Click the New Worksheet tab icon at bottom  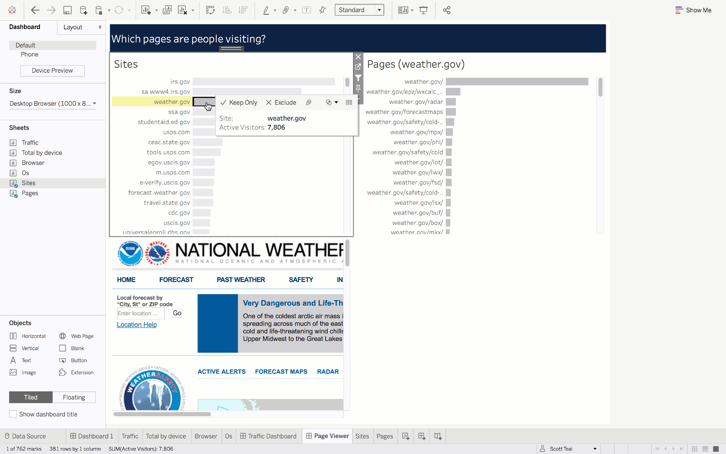[x=405, y=436]
